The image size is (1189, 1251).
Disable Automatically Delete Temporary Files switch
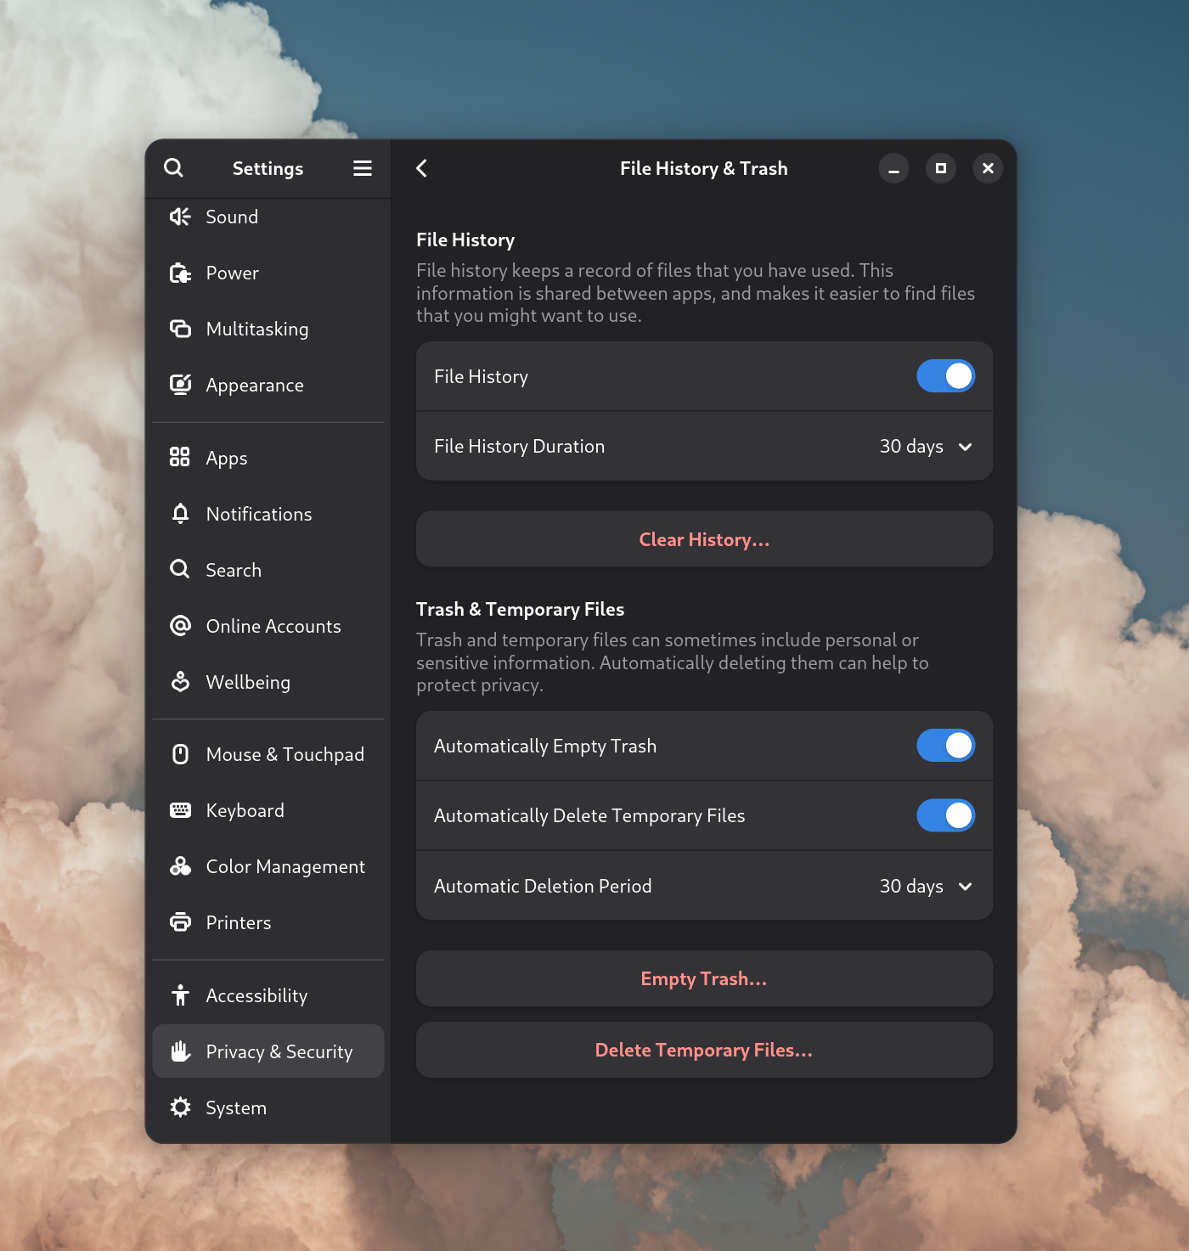(x=945, y=815)
